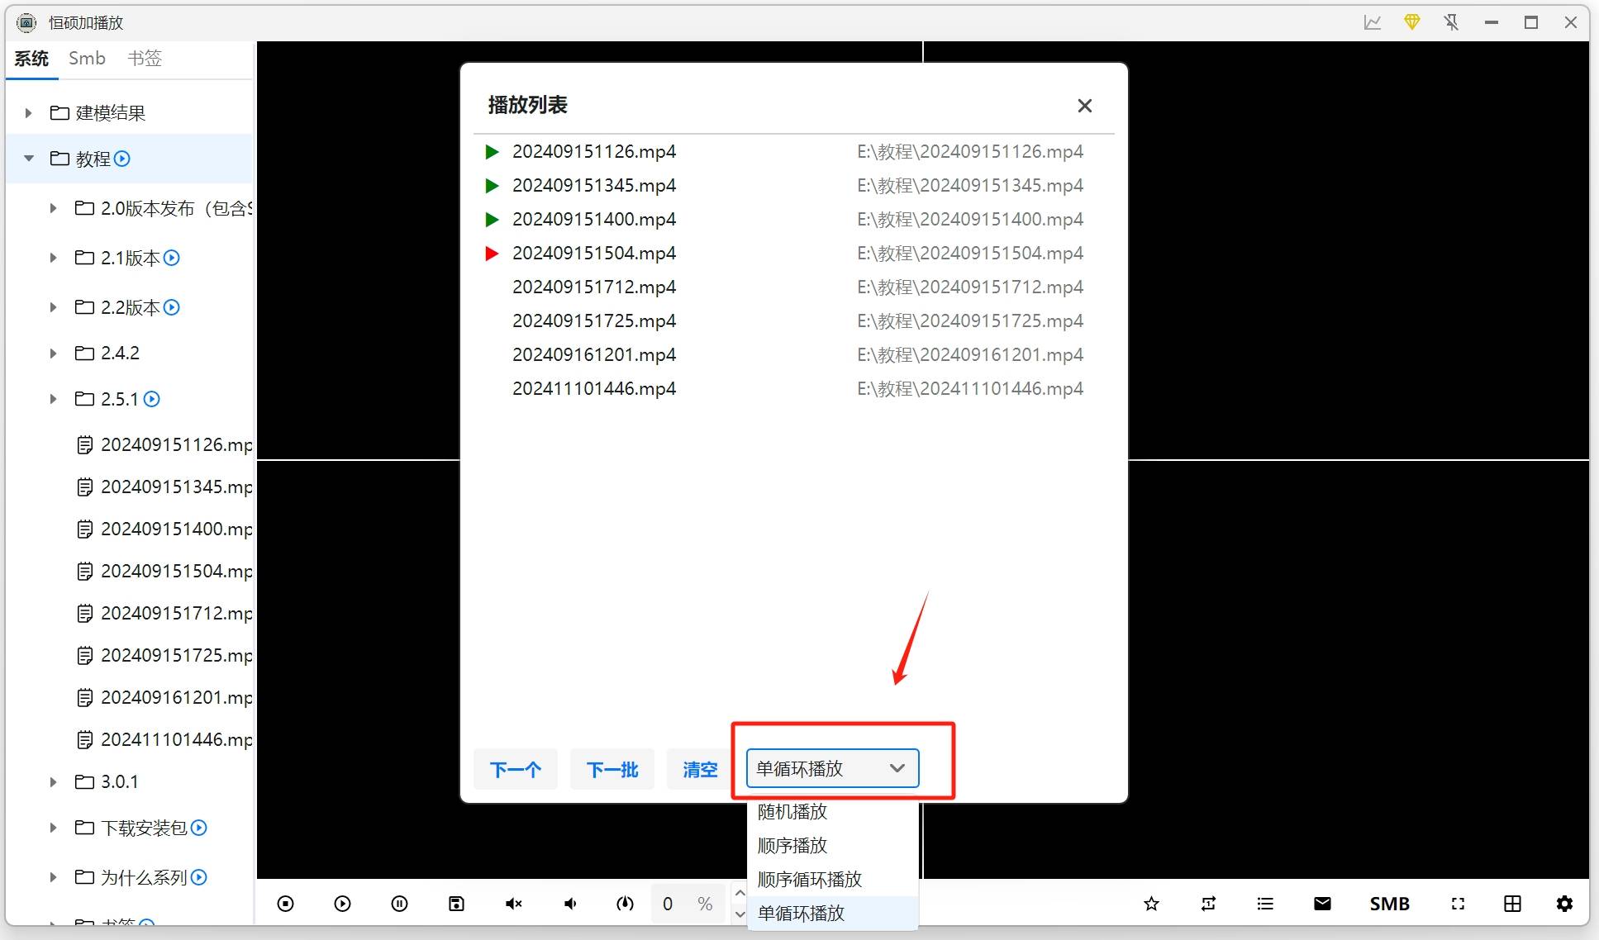Screen dimensions: 1599x940
Task: Open the SMB connection panel
Action: (1389, 903)
